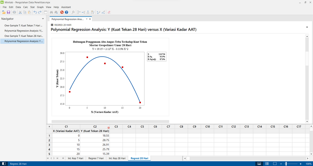This screenshot has width=313, height=166.
Task: Click the Find Next binoculars icon
Action: coord(56,12)
